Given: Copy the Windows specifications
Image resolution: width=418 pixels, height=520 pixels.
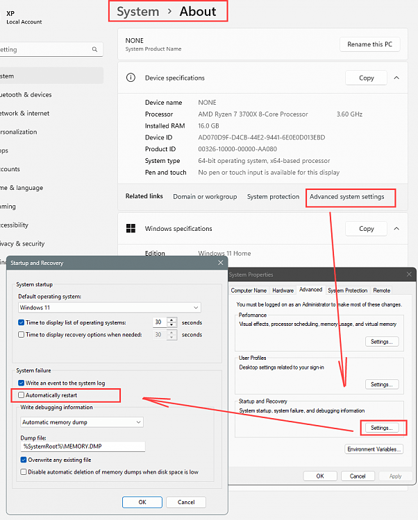Looking at the screenshot, I should 366,229.
